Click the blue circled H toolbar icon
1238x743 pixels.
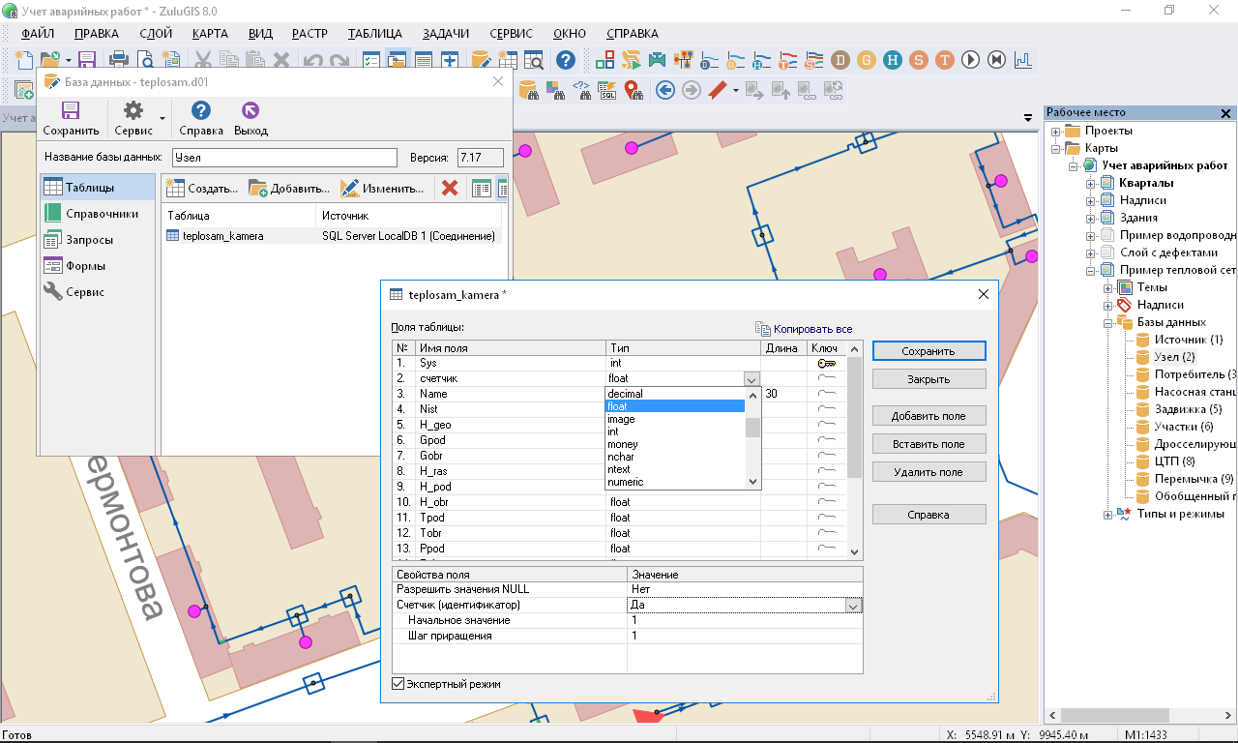892,60
